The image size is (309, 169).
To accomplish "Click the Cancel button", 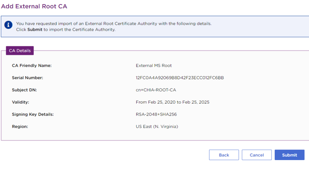I will click(x=257, y=155).
